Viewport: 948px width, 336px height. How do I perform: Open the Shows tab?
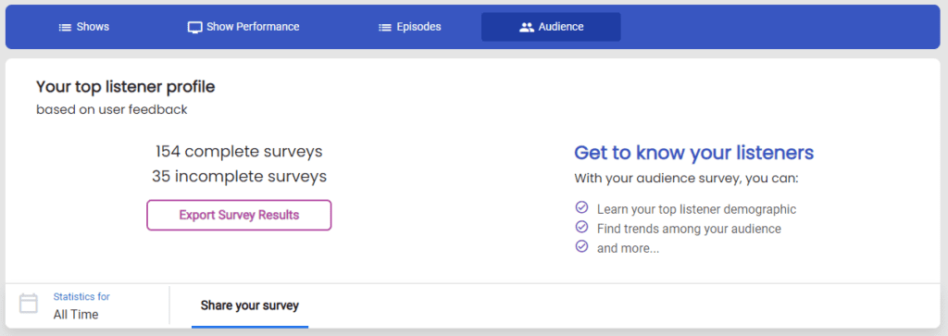click(x=83, y=27)
